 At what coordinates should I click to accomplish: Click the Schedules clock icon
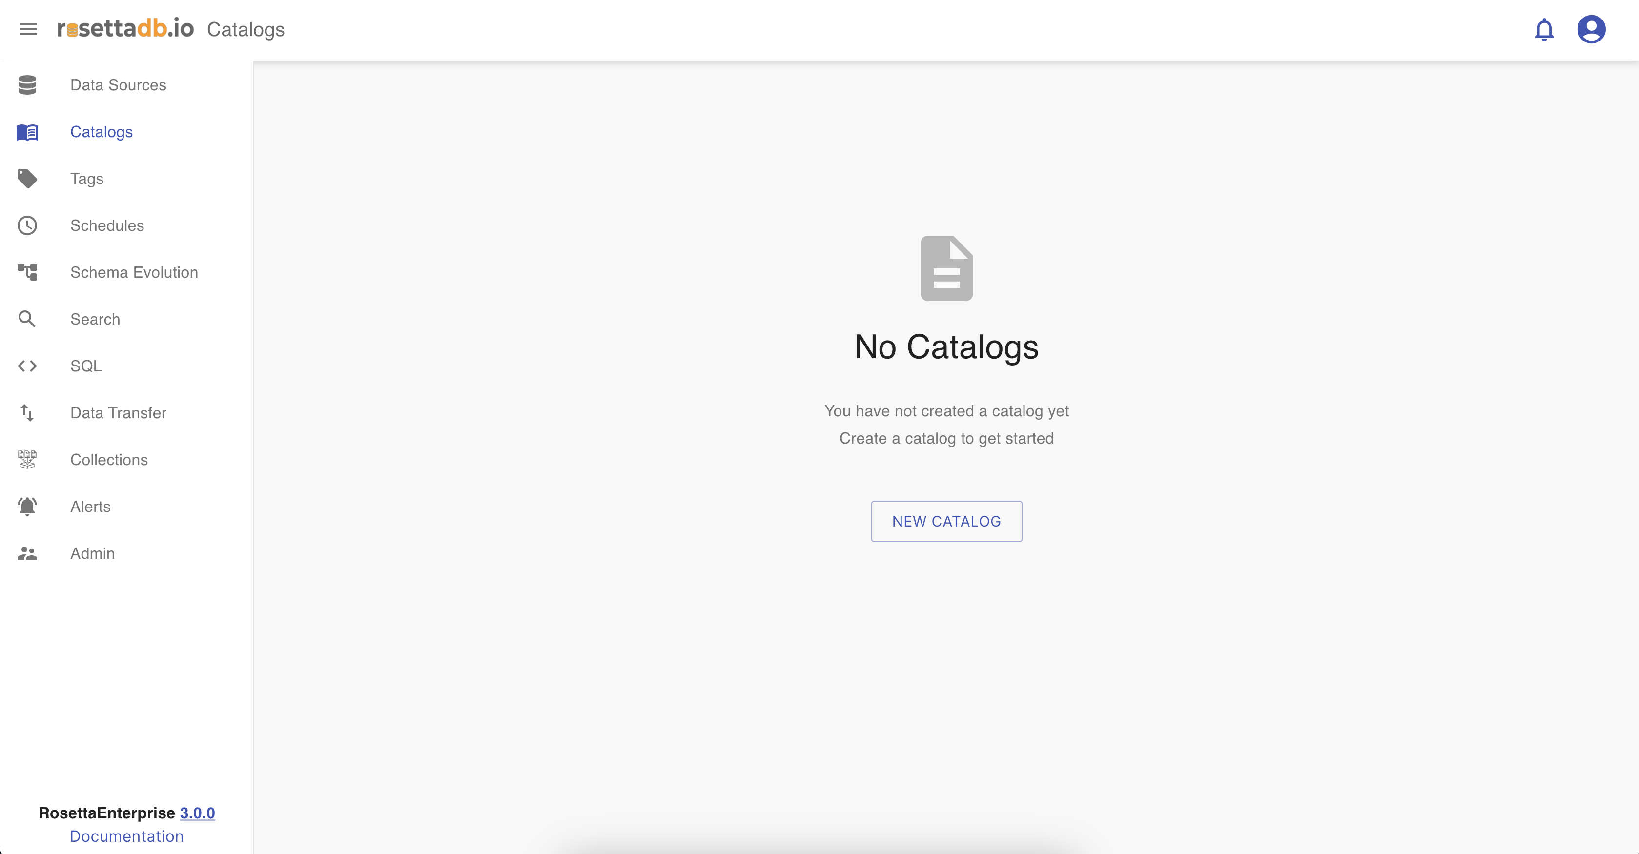[x=27, y=225]
